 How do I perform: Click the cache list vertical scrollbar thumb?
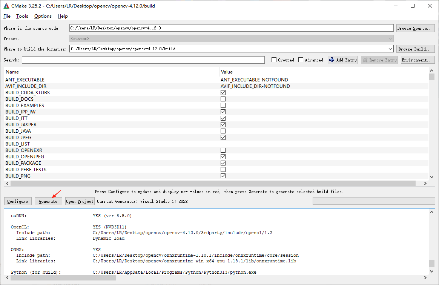[x=431, y=77]
